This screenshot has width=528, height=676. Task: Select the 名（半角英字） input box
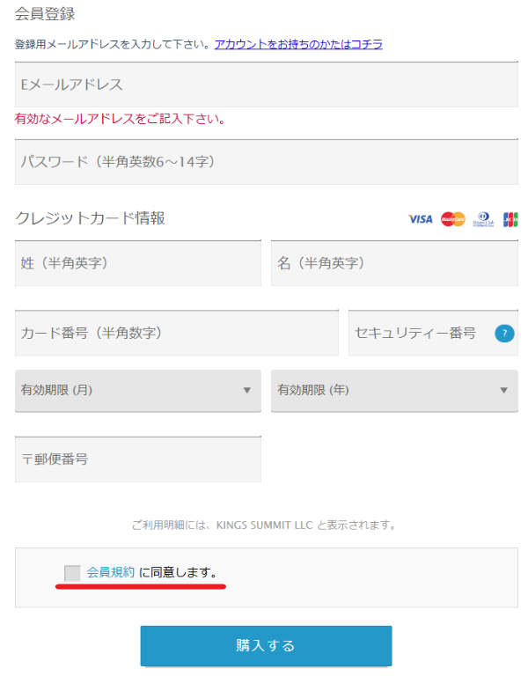[394, 263]
